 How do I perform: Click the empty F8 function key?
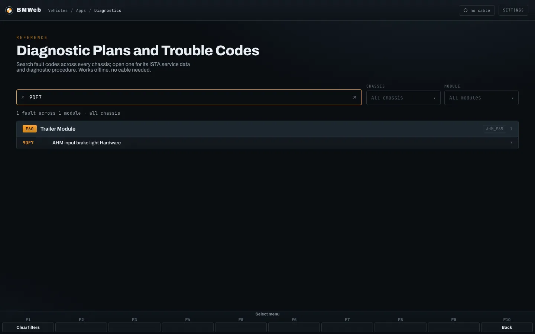pyautogui.click(x=401, y=327)
